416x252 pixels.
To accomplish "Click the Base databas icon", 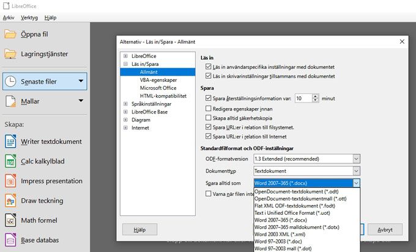I will pos(10,240).
